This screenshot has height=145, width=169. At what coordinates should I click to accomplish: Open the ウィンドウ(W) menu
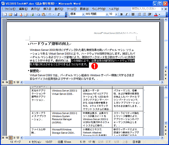(99, 9)
